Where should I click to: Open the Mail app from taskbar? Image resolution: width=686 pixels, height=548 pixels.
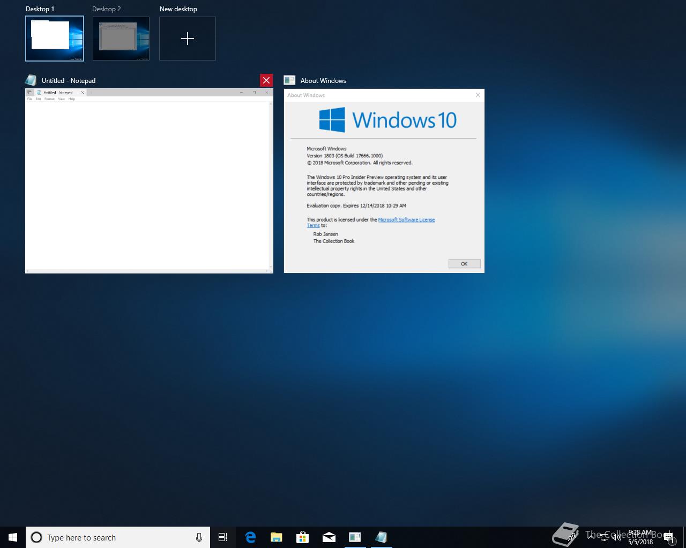click(x=329, y=537)
